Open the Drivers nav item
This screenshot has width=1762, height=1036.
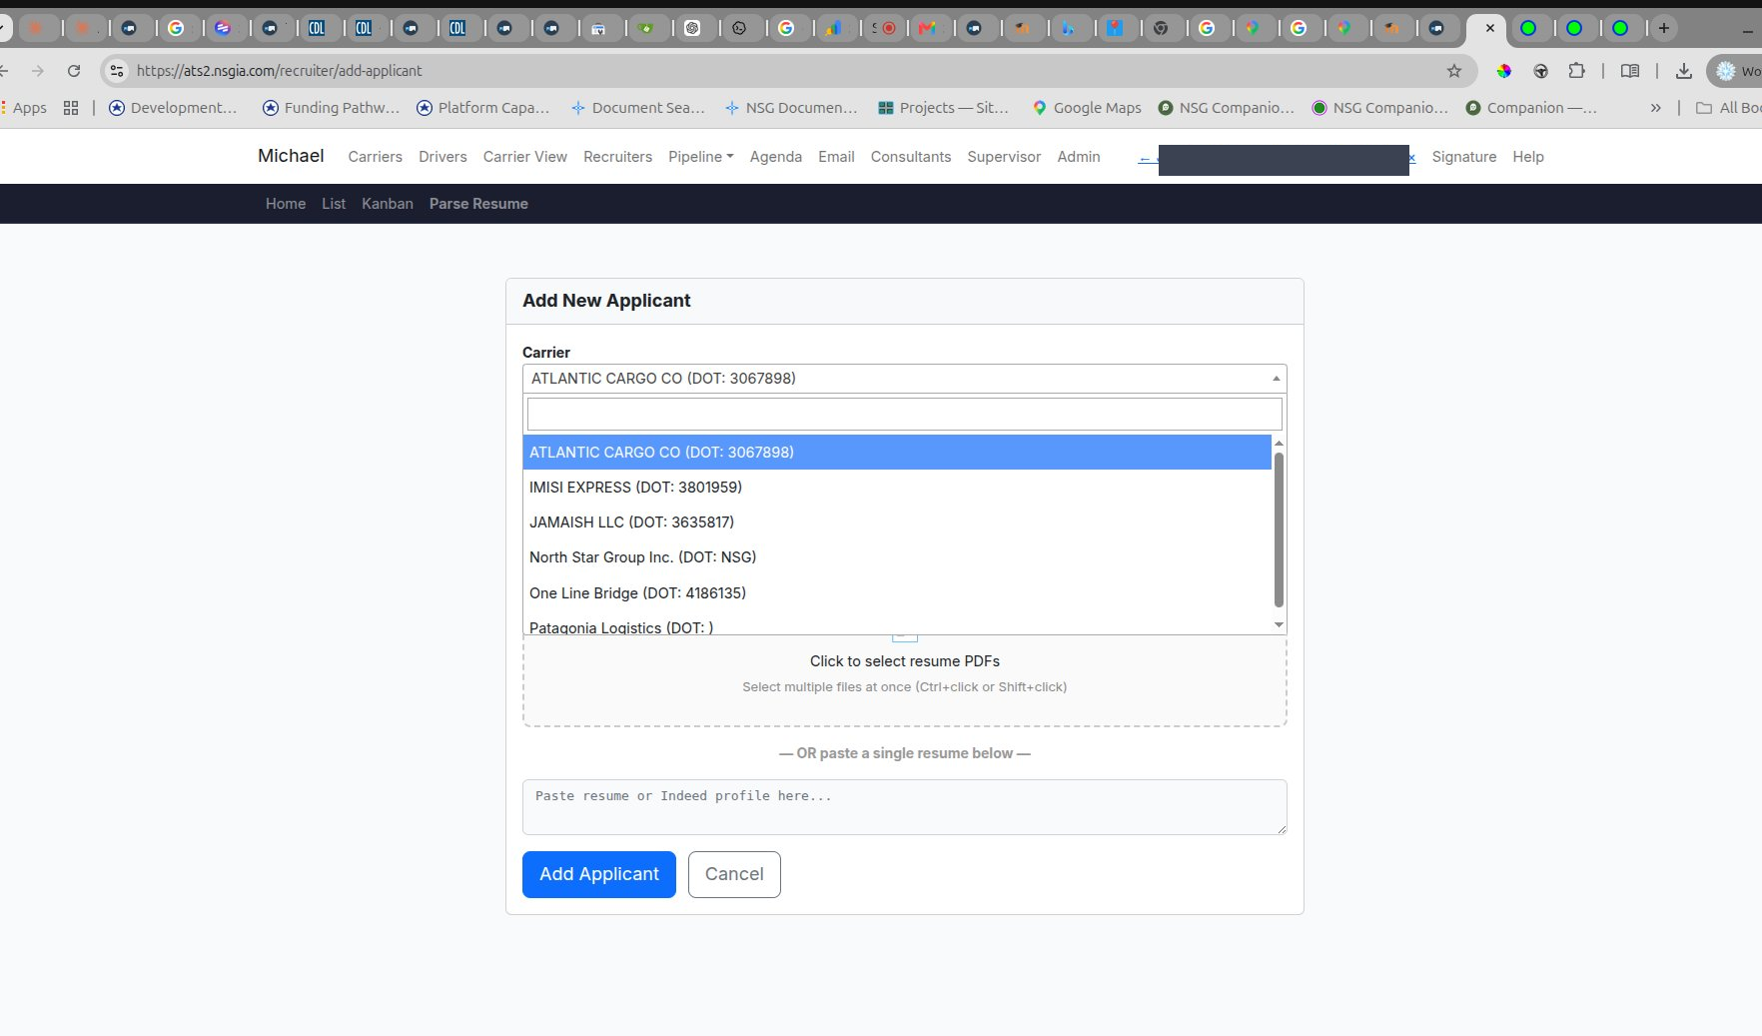[442, 157]
